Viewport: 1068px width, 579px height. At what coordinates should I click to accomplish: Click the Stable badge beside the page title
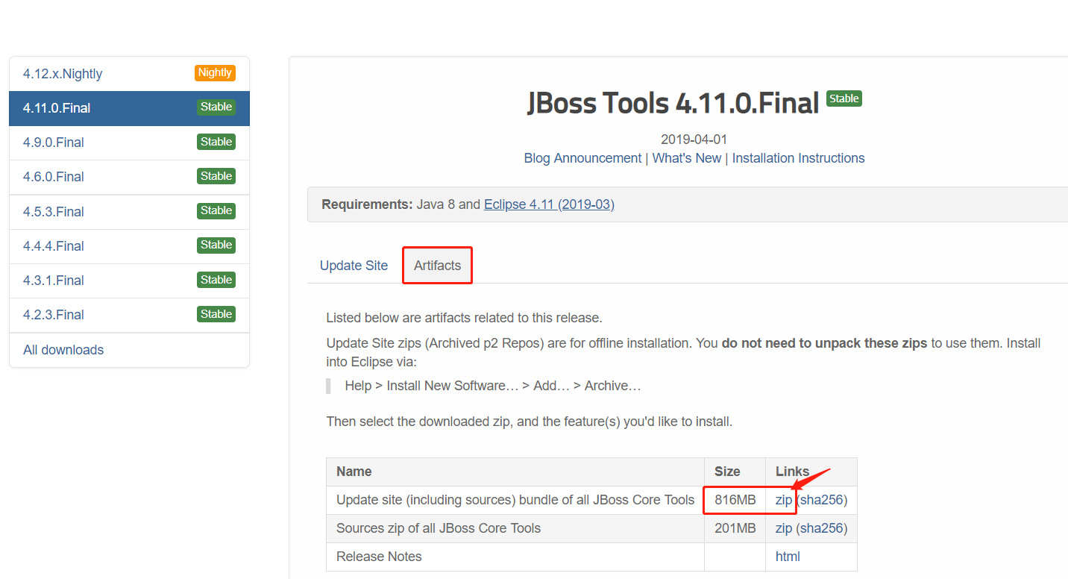coord(844,98)
